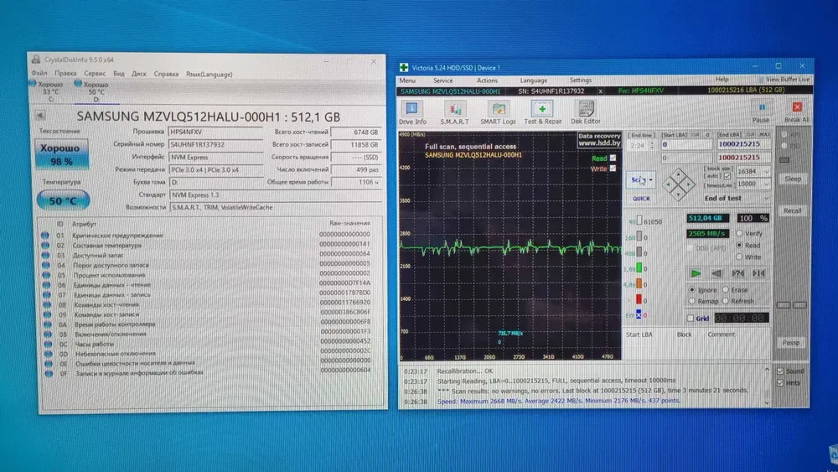The height and width of the screenshot is (472, 838).
Task: Open Data recovery www.hdd.by link
Action: point(599,139)
